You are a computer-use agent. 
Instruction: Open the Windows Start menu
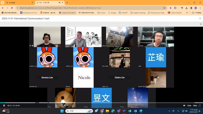point(62,111)
